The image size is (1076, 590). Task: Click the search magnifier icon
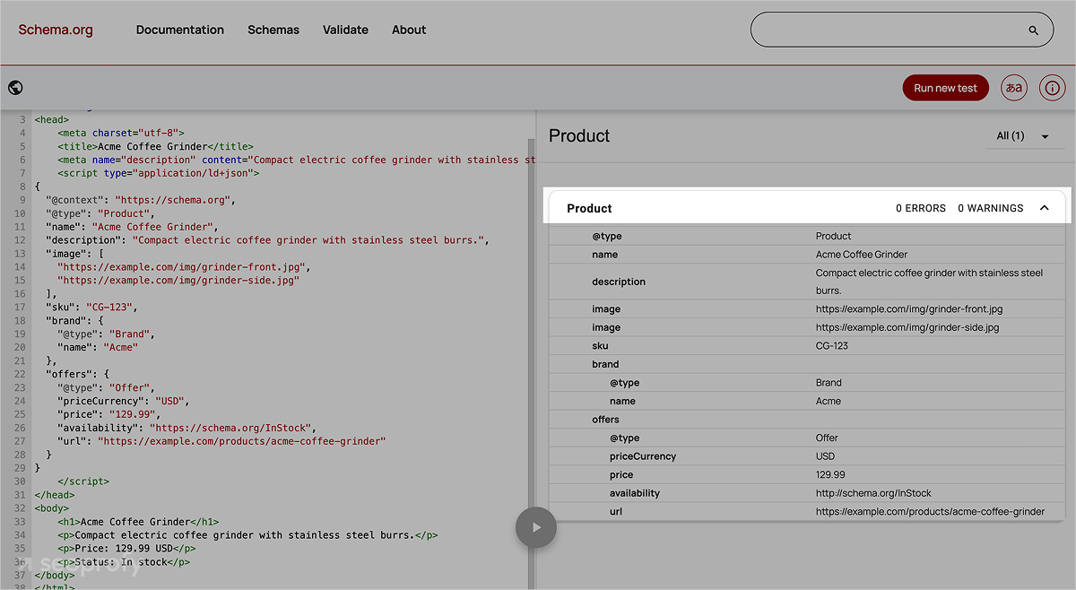(x=1033, y=29)
